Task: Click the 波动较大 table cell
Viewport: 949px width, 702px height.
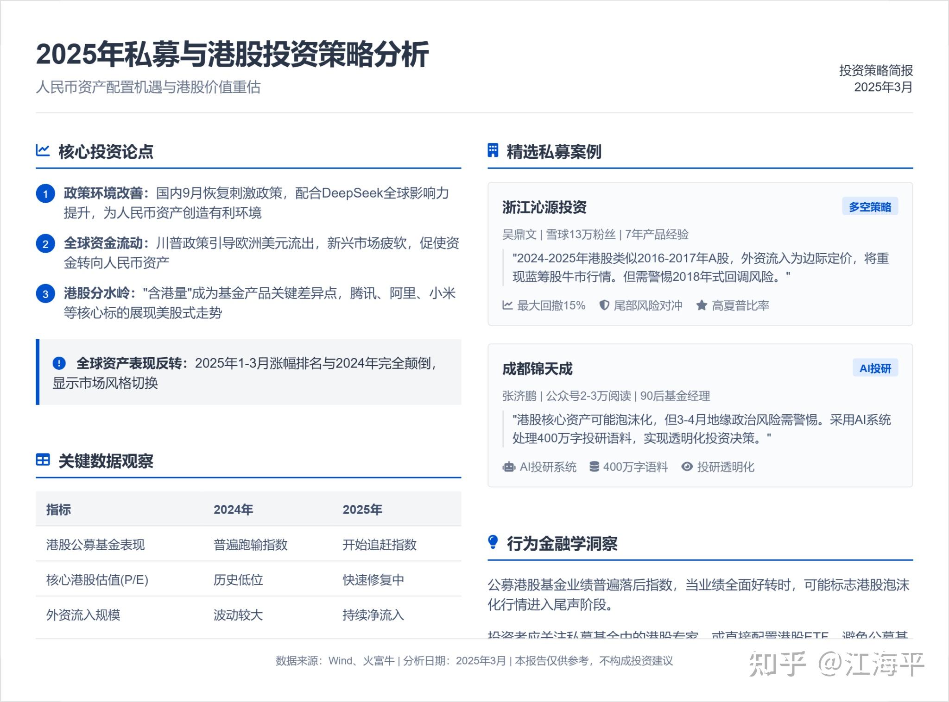Action: click(238, 615)
